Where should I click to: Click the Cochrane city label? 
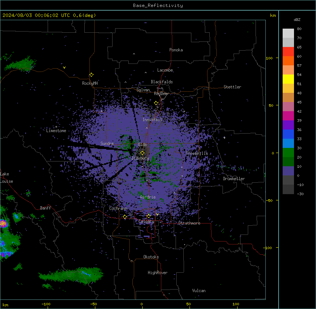pyautogui.click(x=118, y=208)
